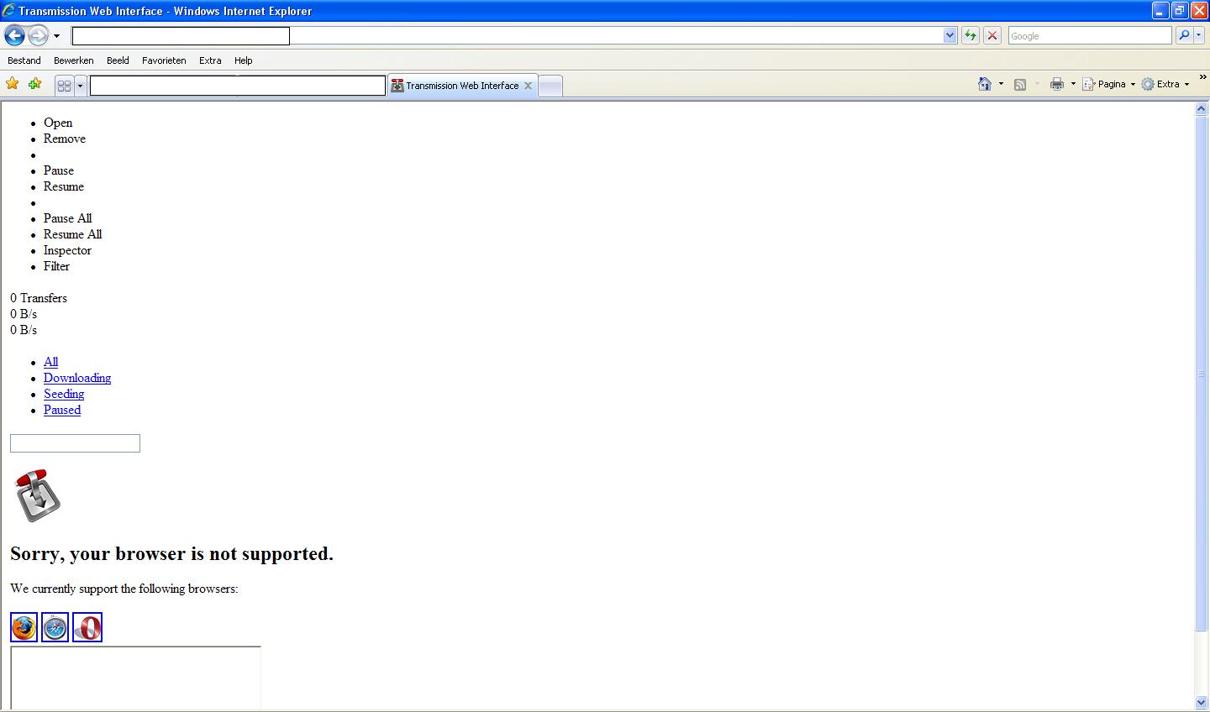This screenshot has width=1210, height=712.
Task: Click the Print toolbar icon
Action: [x=1057, y=84]
